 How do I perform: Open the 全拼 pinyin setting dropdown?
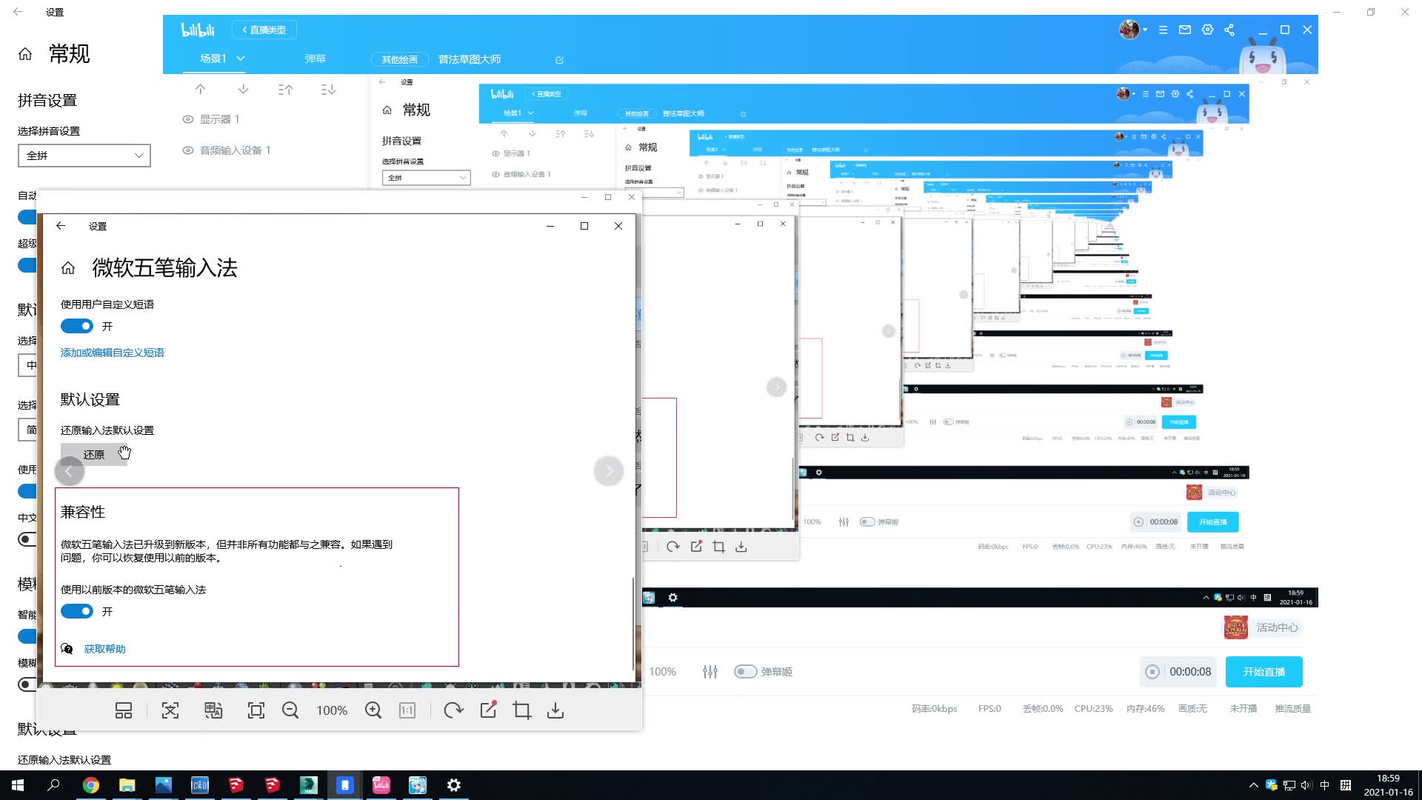[x=84, y=156]
